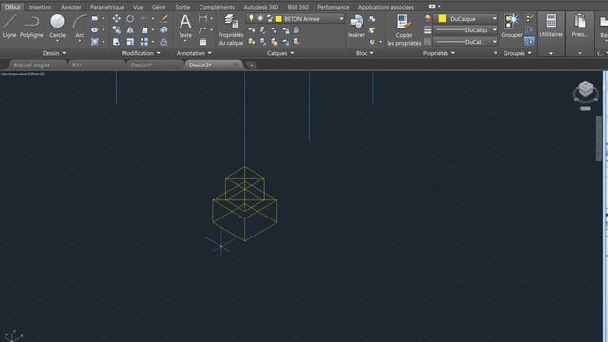Viewport: 608px width, 342px height.
Task: Select the Polyligne tool
Action: click(x=31, y=26)
